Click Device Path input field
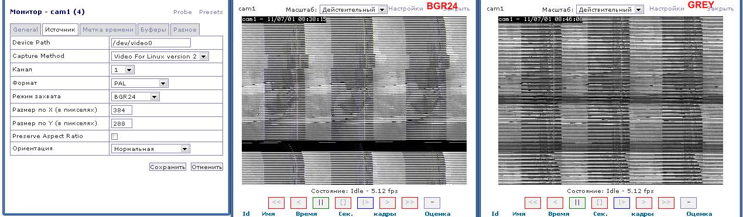 pyautogui.click(x=151, y=43)
